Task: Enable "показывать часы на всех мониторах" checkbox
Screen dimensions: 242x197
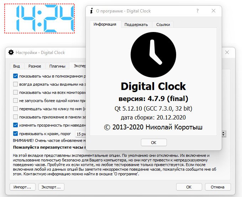Action: pos(15,92)
